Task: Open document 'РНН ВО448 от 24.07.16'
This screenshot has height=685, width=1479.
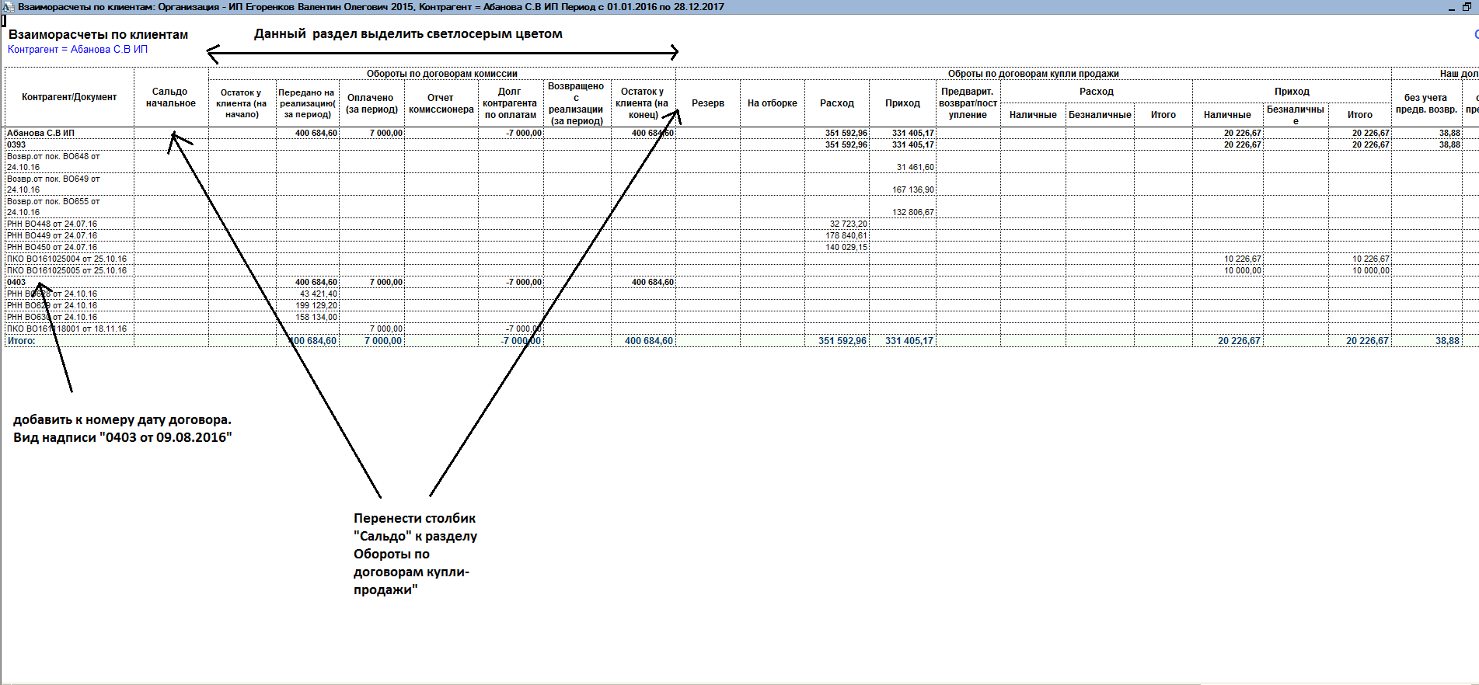Action: point(52,224)
